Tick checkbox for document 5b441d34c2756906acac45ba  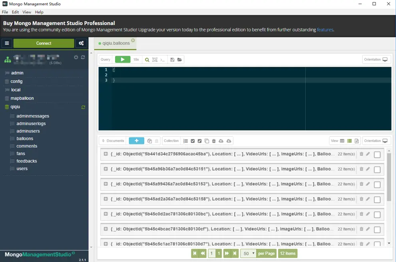coord(377,155)
